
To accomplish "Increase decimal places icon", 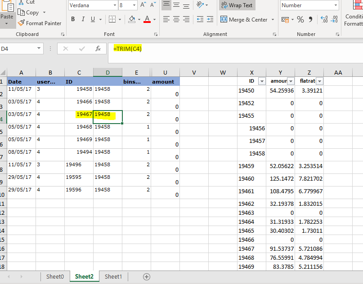I will pyautogui.click(x=324, y=19).
